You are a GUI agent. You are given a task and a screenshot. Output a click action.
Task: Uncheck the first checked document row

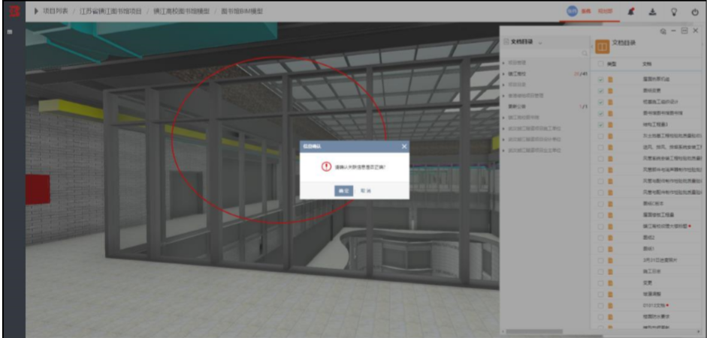(x=600, y=79)
